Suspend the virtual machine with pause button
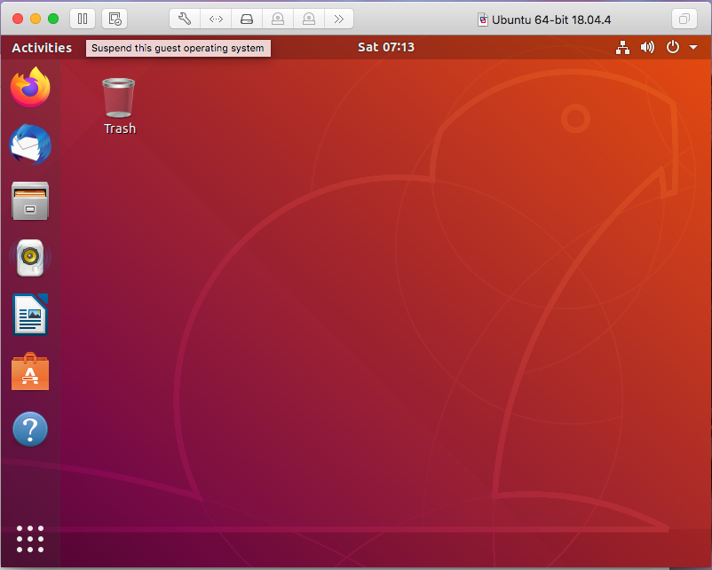The image size is (712, 570). pyautogui.click(x=83, y=19)
